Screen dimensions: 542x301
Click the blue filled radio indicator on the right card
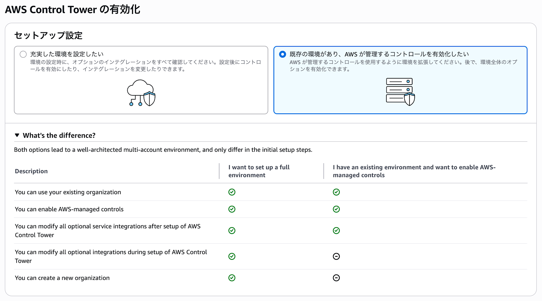pos(283,54)
